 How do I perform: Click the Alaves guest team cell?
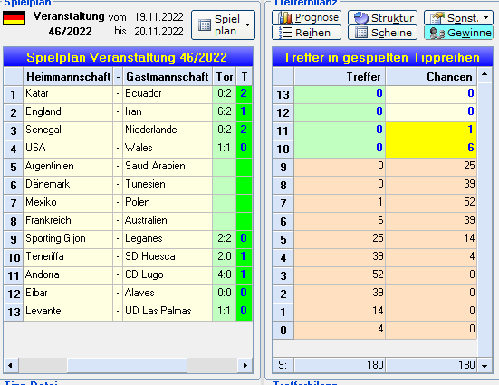pos(168,294)
